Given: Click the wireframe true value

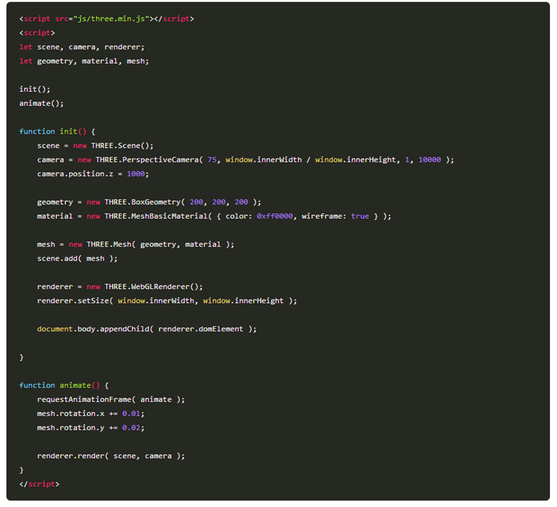Looking at the screenshot, I should click(360, 216).
